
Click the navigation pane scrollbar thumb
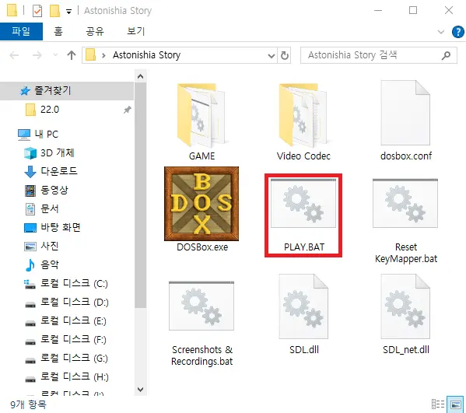click(141, 195)
